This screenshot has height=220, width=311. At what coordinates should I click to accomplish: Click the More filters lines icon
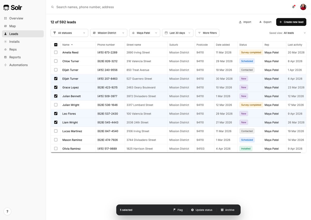pos(199,33)
